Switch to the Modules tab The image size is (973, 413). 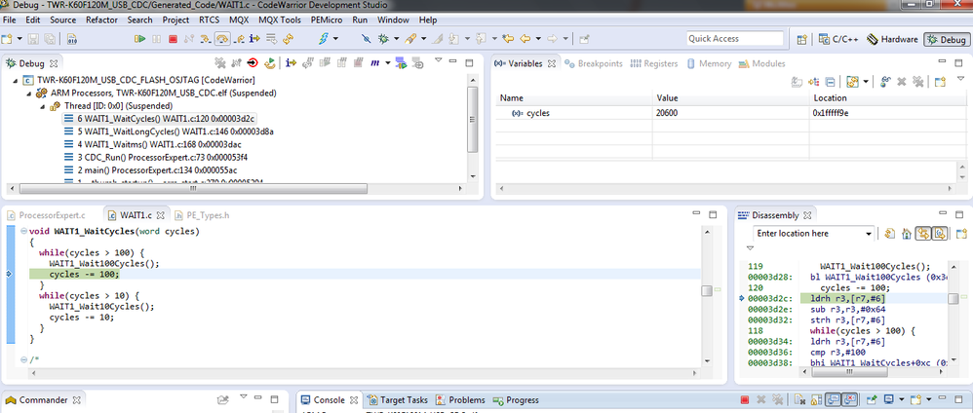click(762, 63)
